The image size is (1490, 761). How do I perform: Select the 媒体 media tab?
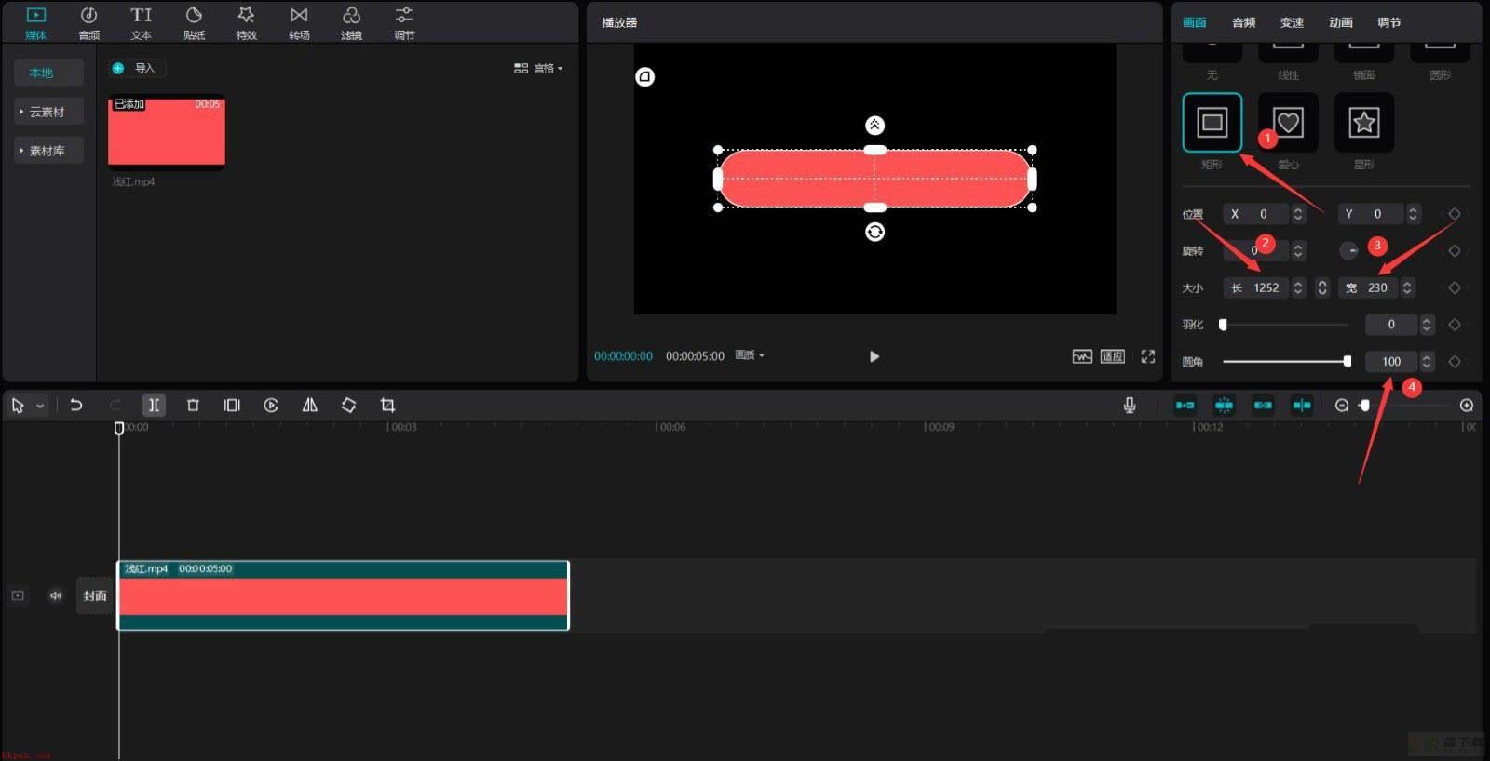click(36, 23)
